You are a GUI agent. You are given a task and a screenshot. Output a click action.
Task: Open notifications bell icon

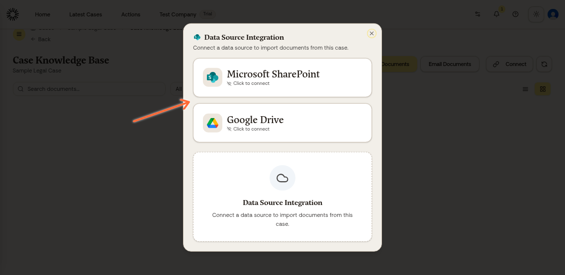click(x=496, y=14)
